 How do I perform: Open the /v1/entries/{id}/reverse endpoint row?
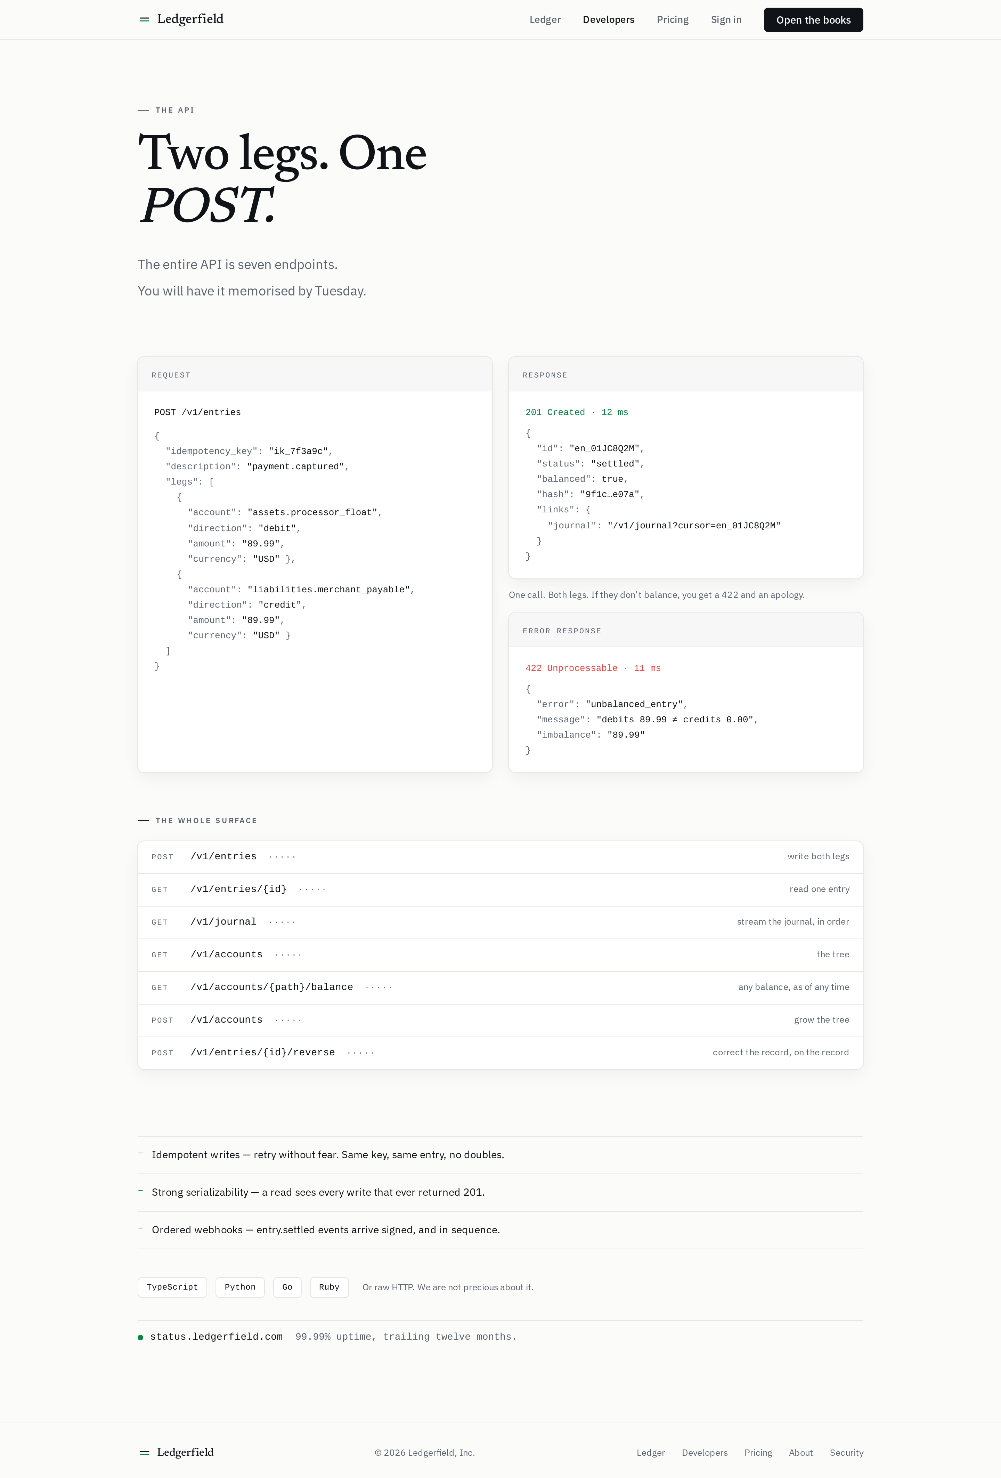500,1053
